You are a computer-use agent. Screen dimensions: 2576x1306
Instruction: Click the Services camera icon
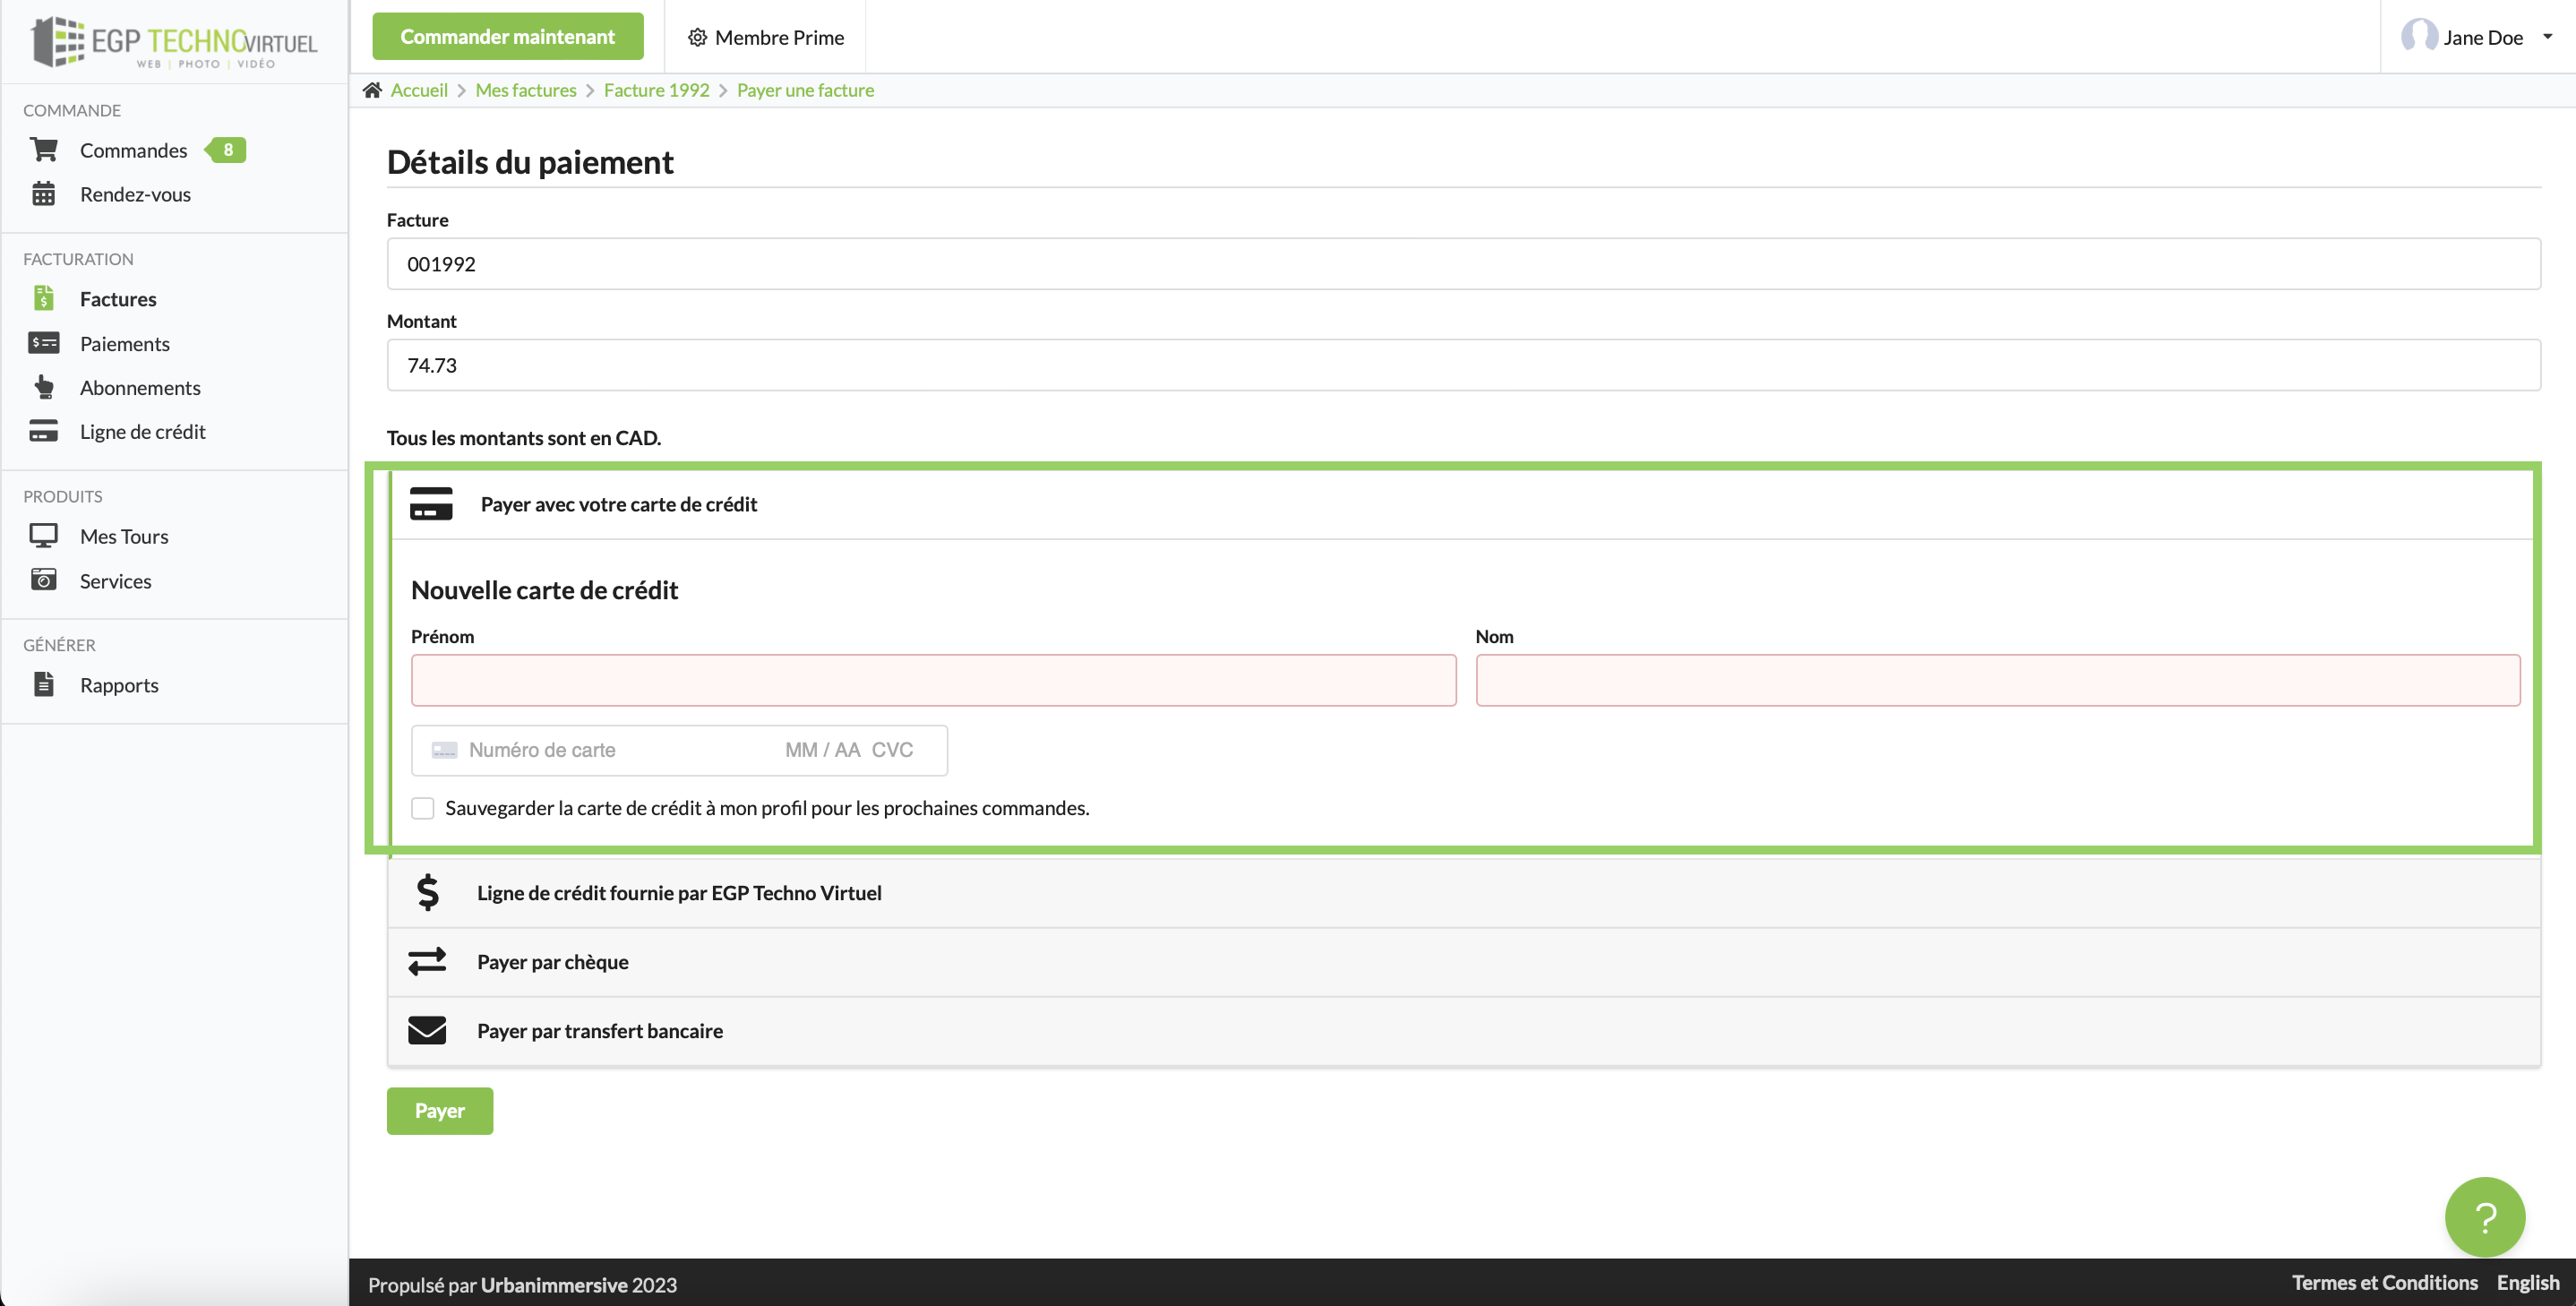(43, 580)
